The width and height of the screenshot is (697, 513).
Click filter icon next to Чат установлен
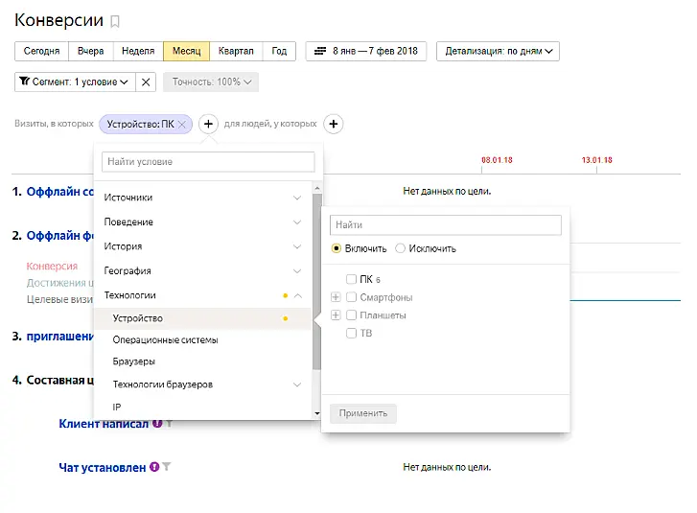click(167, 467)
